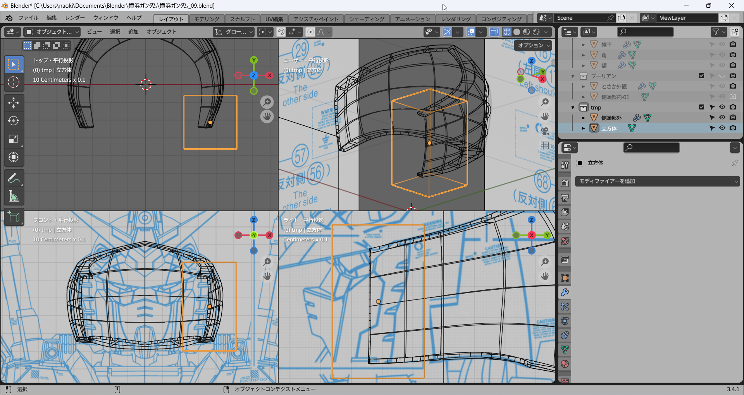Click the outliner search field
This screenshot has width=744, height=395.
click(x=645, y=32)
